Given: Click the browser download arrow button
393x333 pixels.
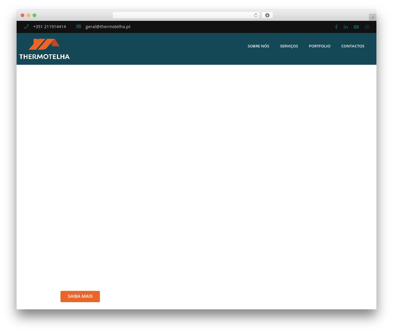Looking at the screenshot, I should (x=267, y=15).
